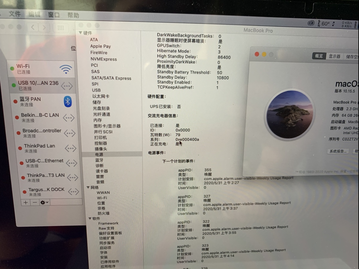Select WWAN under 网络 section
Screen dimensions: 359x269
coord(103,192)
